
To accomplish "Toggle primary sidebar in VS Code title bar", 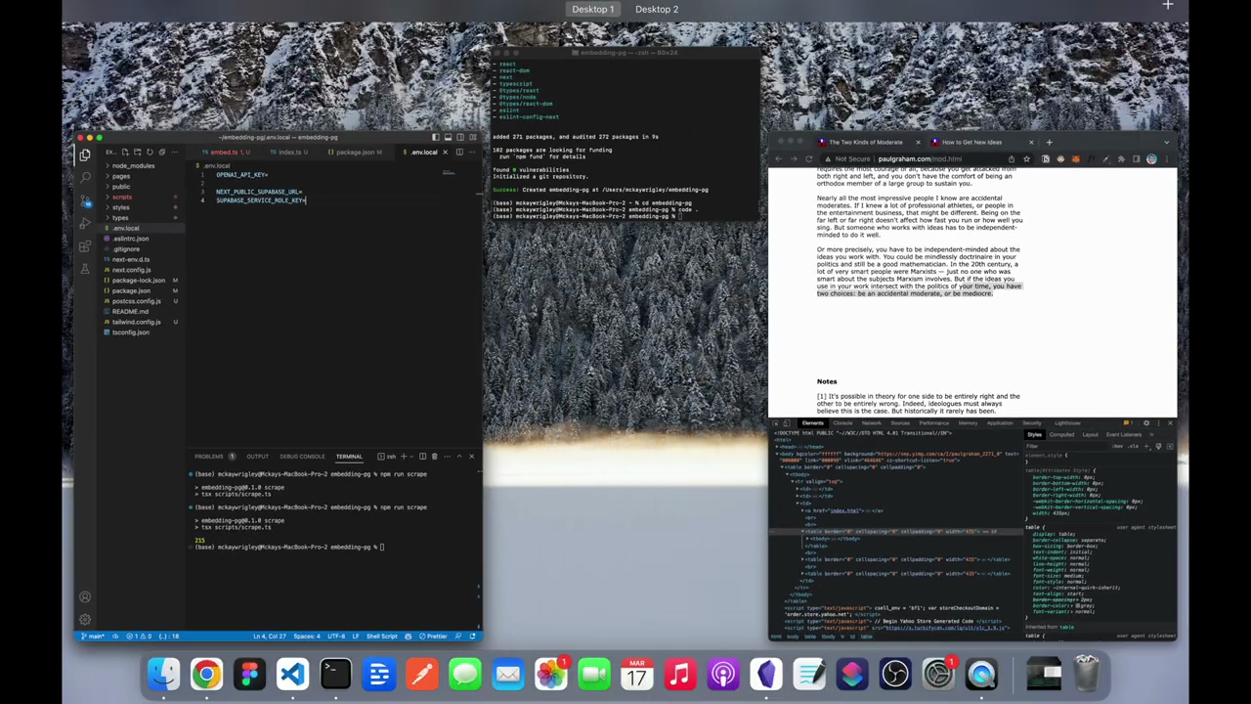I will pos(435,137).
